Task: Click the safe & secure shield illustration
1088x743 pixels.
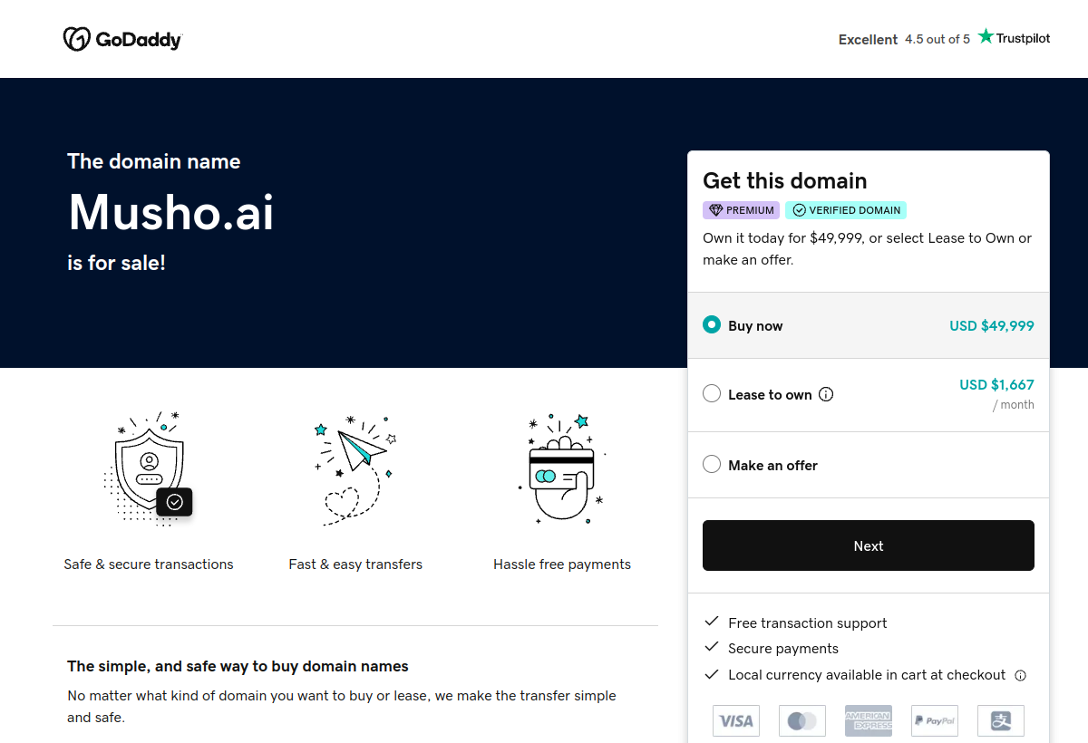Action: 149,468
